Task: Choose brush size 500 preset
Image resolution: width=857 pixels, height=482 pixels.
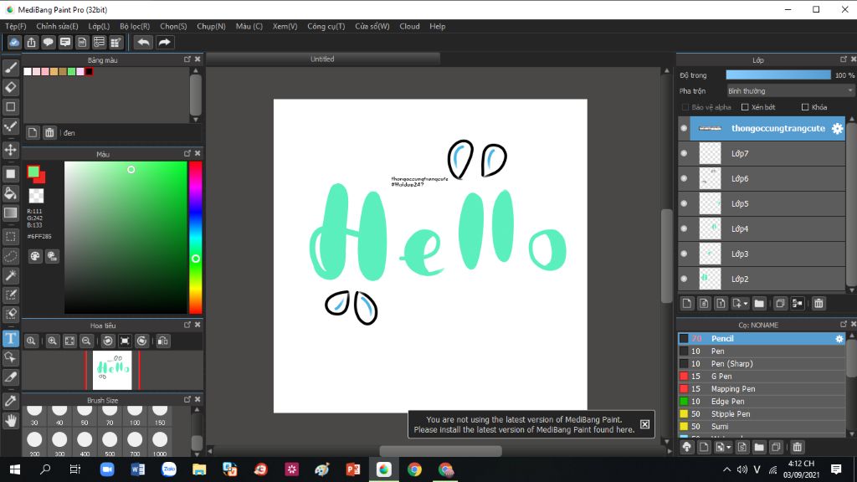Action: click(x=110, y=444)
